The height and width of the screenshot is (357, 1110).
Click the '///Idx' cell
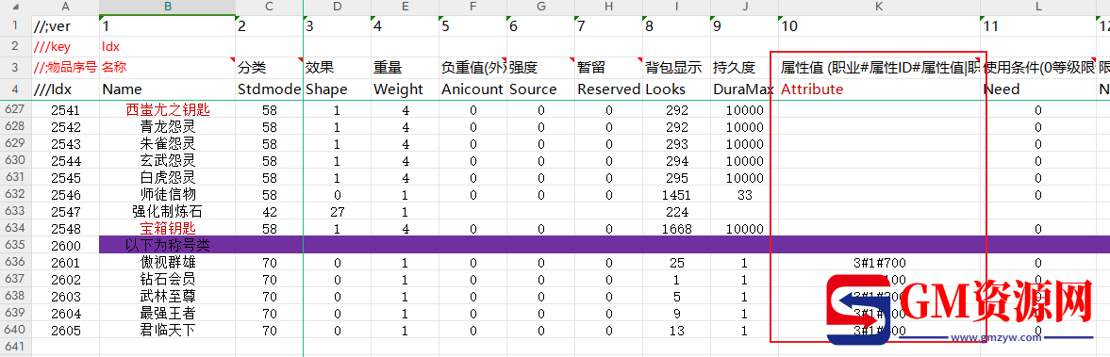pos(66,89)
